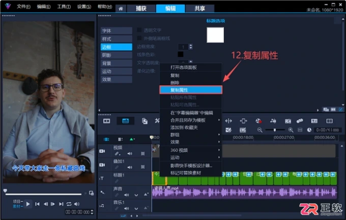This screenshot has height=220, width=346.
Task: Click the checkmark-pencil icon below toolbar
Action: click(228, 130)
